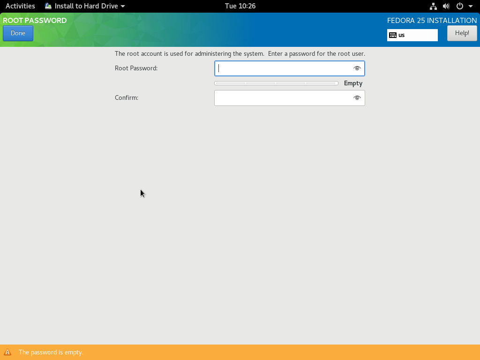The height and width of the screenshot is (360, 480).
Task: Click the FEDORA 25 INSTALLATION title
Action: (432, 21)
